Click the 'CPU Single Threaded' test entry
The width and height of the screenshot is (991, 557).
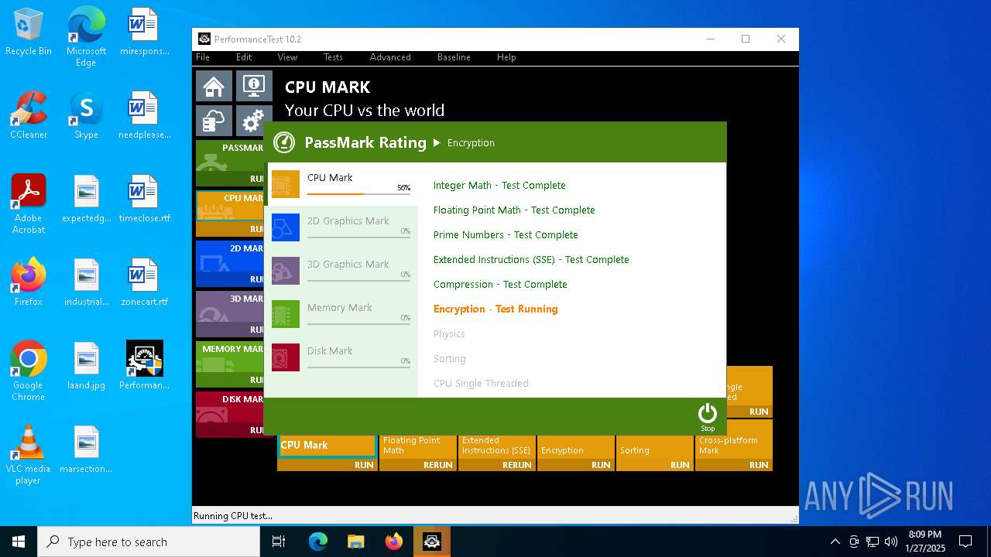tap(481, 383)
